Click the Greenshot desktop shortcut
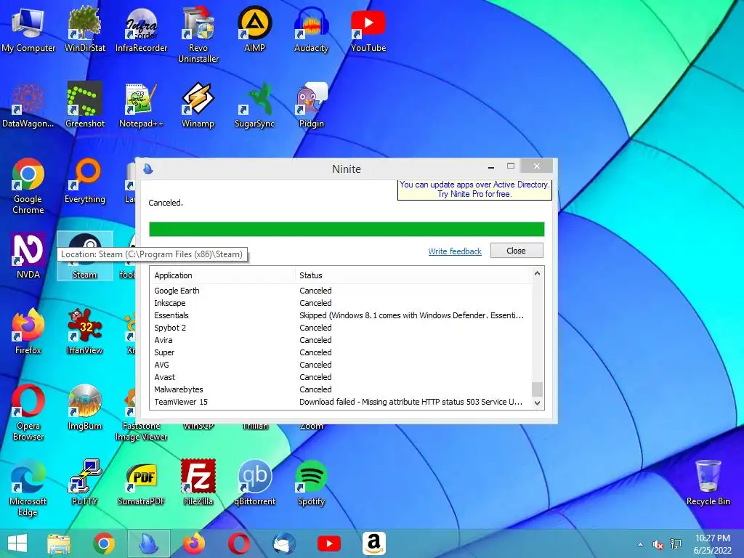744x558 pixels. click(x=85, y=105)
